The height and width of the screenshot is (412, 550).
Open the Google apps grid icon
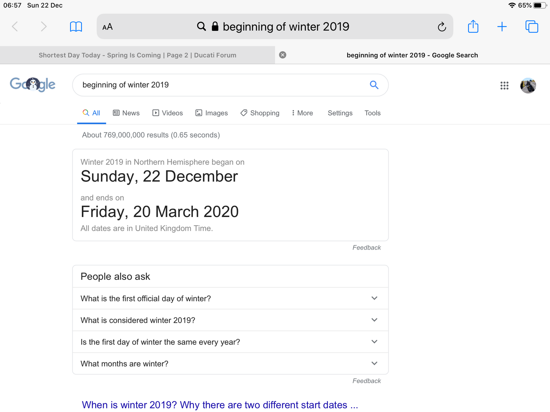click(x=504, y=85)
